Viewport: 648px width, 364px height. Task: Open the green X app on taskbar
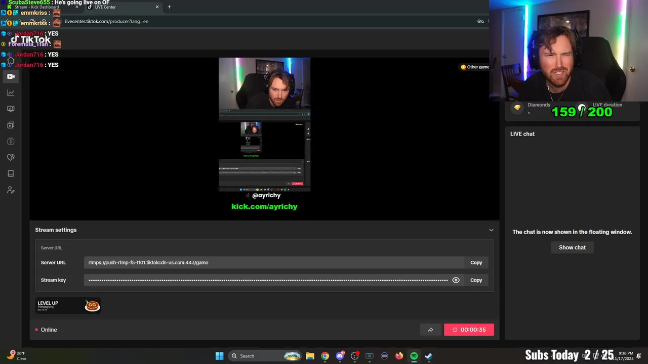(370, 356)
